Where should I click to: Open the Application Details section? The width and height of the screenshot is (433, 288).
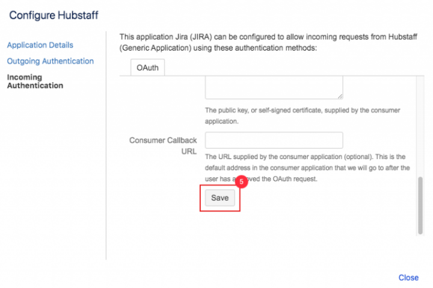pos(40,45)
